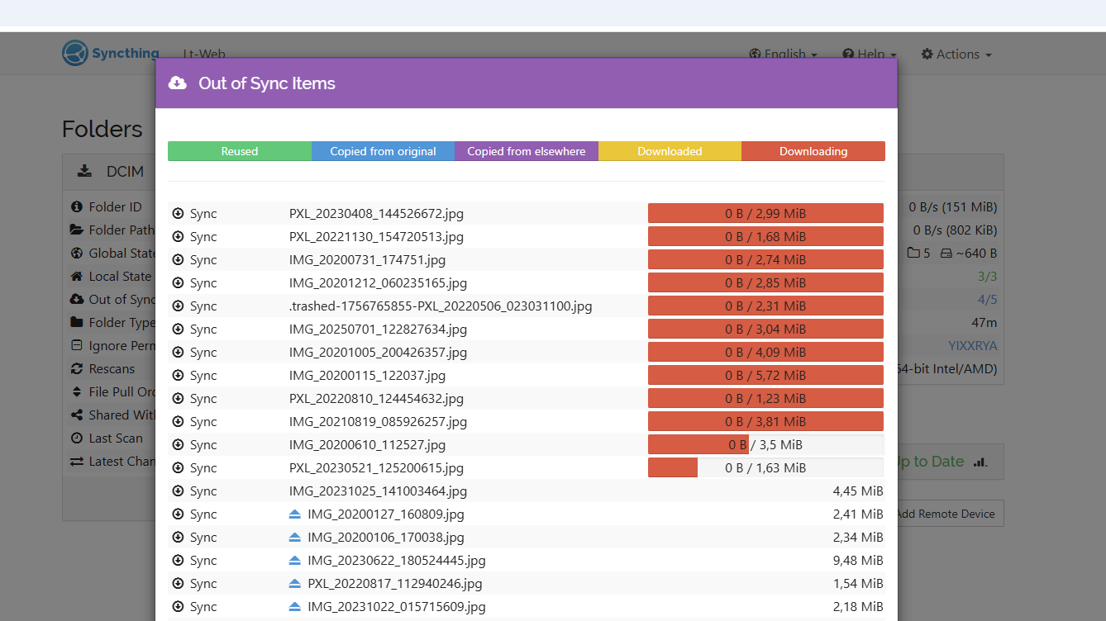Click the red Downloading legend segment
Image resolution: width=1106 pixels, height=621 pixels.
[x=813, y=151]
